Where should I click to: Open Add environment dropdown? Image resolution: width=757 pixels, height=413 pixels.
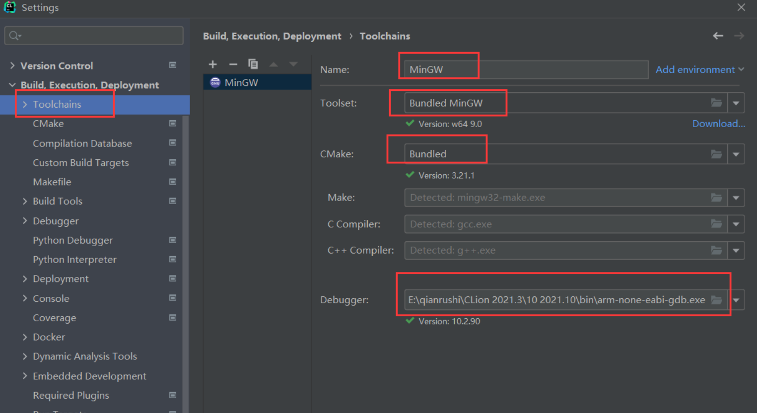700,69
